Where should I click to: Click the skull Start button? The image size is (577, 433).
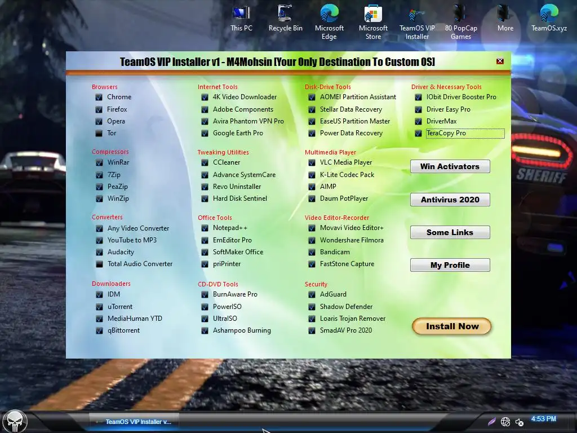click(x=15, y=421)
